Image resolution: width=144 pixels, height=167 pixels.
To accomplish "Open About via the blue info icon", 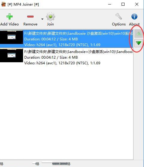I will coord(134,16).
